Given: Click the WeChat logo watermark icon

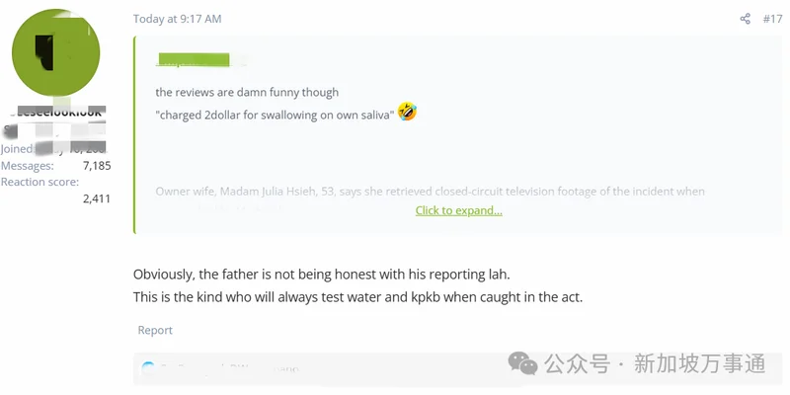Looking at the screenshot, I should (x=523, y=363).
